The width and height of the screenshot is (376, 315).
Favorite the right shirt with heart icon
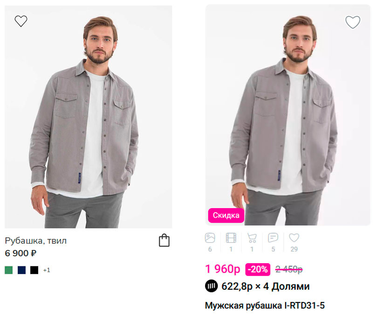click(x=353, y=22)
